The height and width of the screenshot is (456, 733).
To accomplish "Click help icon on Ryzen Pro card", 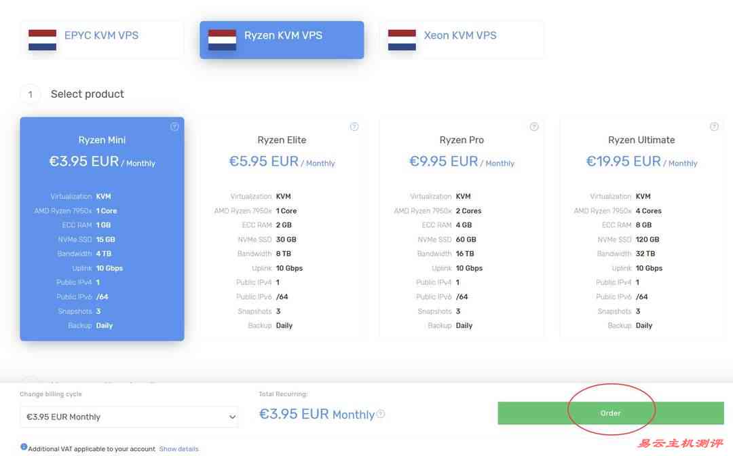I will [x=534, y=127].
